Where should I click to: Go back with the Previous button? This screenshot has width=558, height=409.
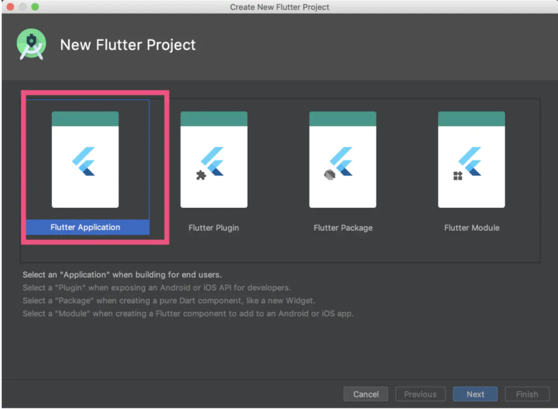tap(420, 394)
